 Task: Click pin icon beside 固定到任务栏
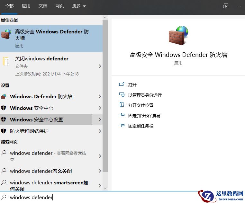122,125
